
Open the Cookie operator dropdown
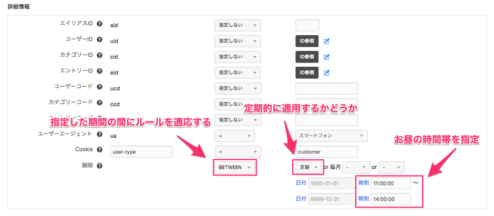pyautogui.click(x=238, y=151)
